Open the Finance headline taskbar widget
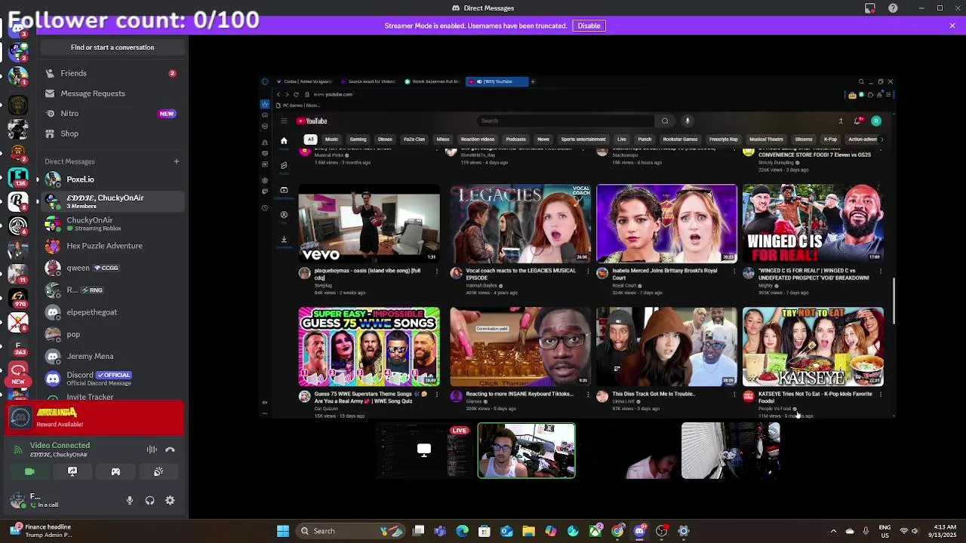966x543 pixels. click(x=42, y=531)
